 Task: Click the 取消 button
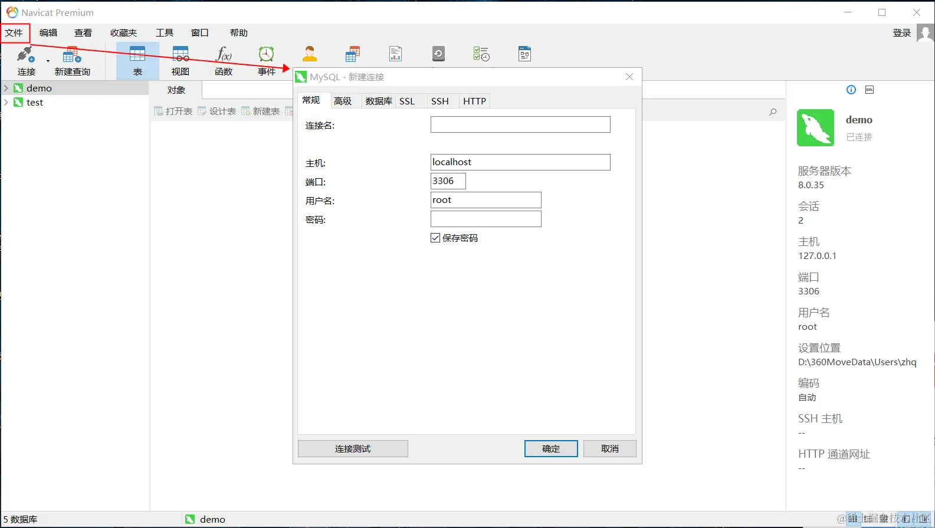coord(610,449)
